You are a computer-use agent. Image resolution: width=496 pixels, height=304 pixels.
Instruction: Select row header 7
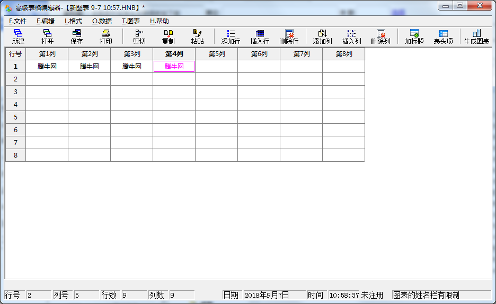[15, 142]
